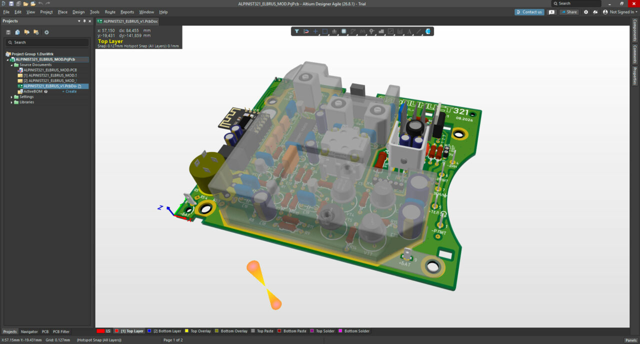Screen dimensions: 640x344
Task: Open the Reports menu
Action: pyautogui.click(x=127, y=12)
